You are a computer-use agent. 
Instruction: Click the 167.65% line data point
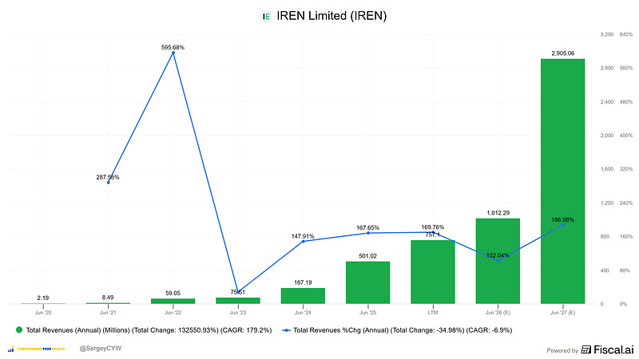[x=368, y=233]
